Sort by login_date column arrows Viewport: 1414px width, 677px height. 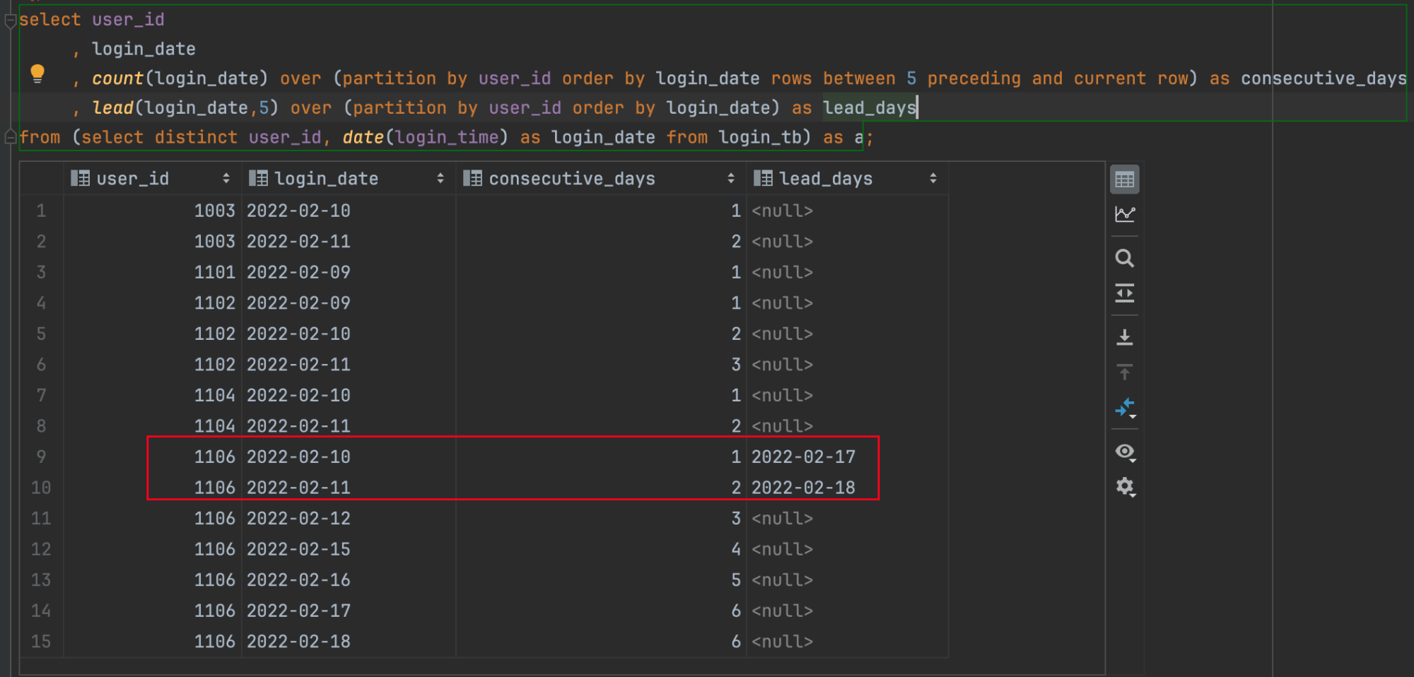pyautogui.click(x=440, y=179)
